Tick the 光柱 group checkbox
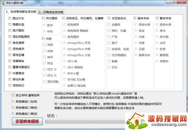This screenshot has height=130, width=188. point(43,39)
